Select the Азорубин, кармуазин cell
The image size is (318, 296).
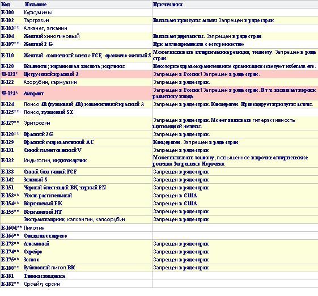(x=50, y=82)
